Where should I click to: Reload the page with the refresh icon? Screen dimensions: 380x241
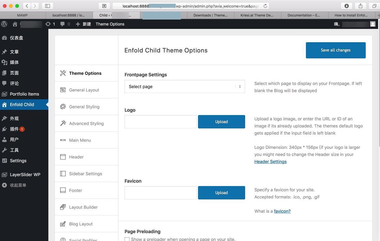click(x=265, y=6)
